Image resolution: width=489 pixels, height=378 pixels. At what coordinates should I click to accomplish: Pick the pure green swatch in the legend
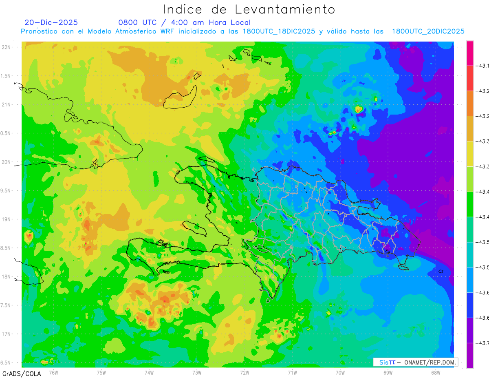click(470, 204)
